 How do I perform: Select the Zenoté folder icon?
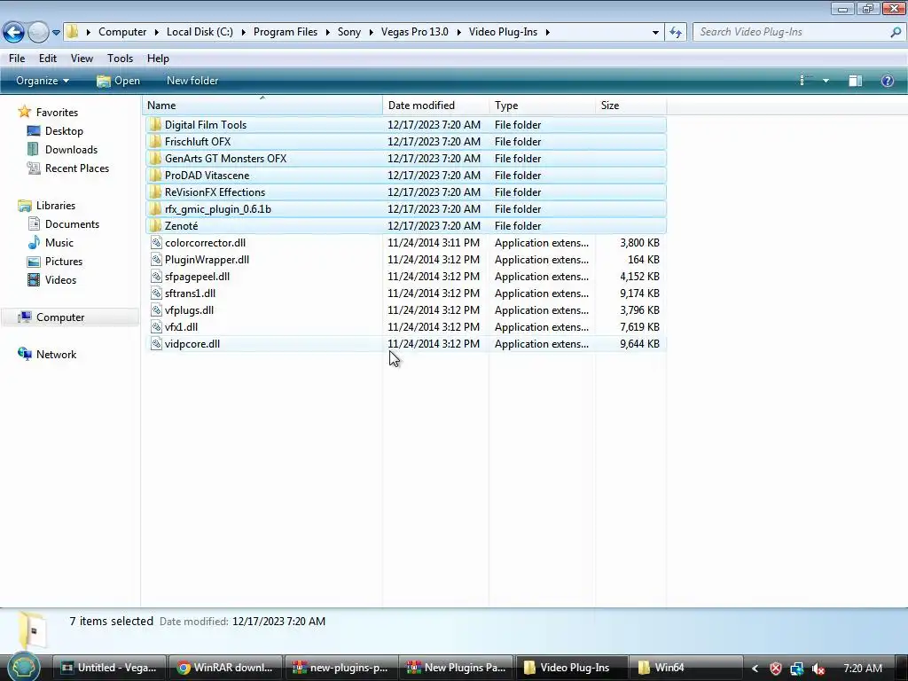pyautogui.click(x=155, y=225)
